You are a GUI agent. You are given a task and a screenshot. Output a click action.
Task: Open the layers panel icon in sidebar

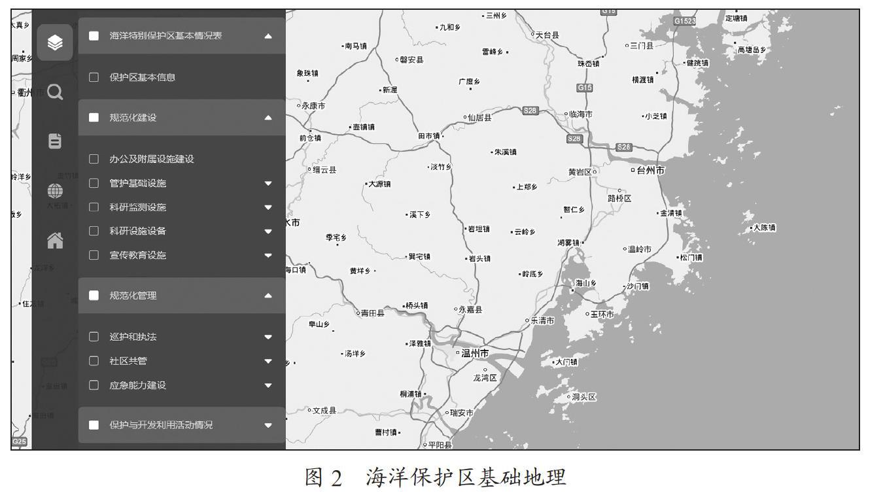click(x=55, y=43)
